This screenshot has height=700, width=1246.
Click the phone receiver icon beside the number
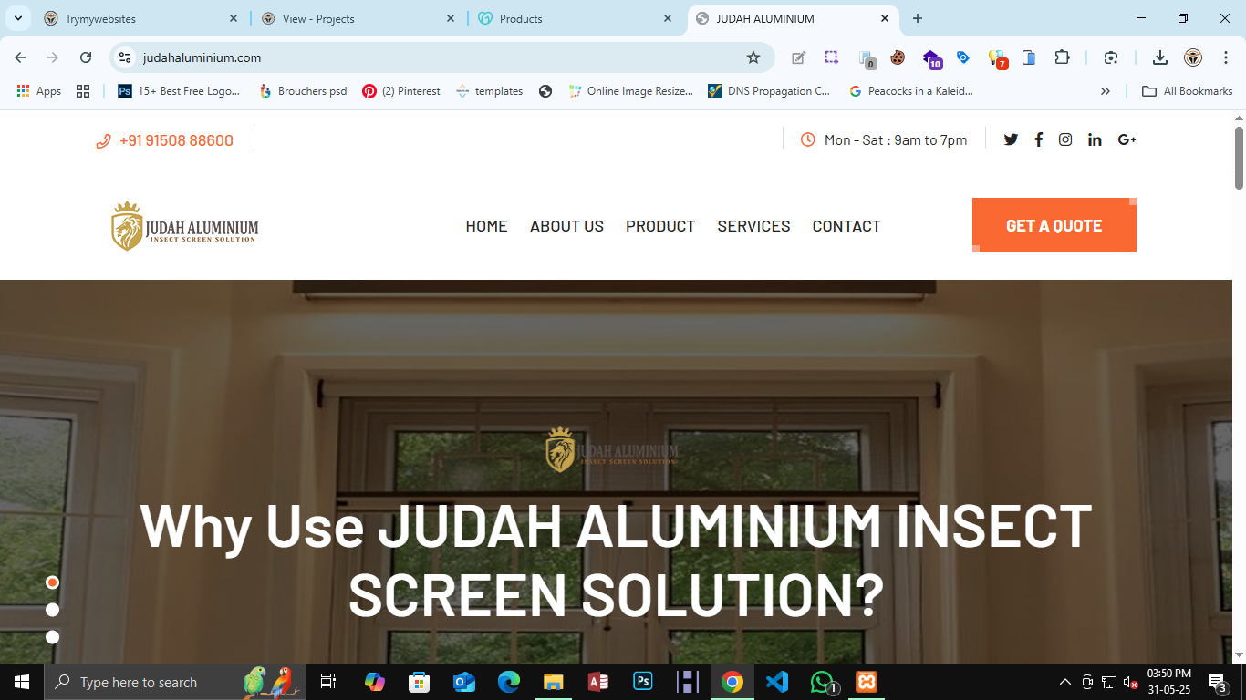point(103,139)
